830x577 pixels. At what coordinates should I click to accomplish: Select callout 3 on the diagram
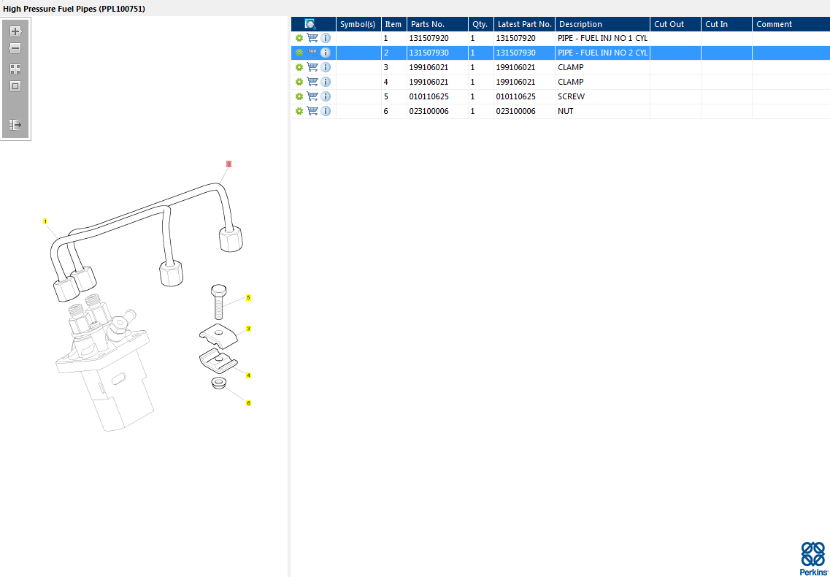[248, 329]
